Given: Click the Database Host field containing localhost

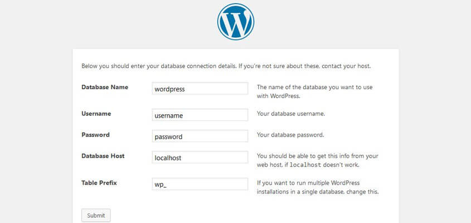Looking at the screenshot, I should tap(200, 157).
